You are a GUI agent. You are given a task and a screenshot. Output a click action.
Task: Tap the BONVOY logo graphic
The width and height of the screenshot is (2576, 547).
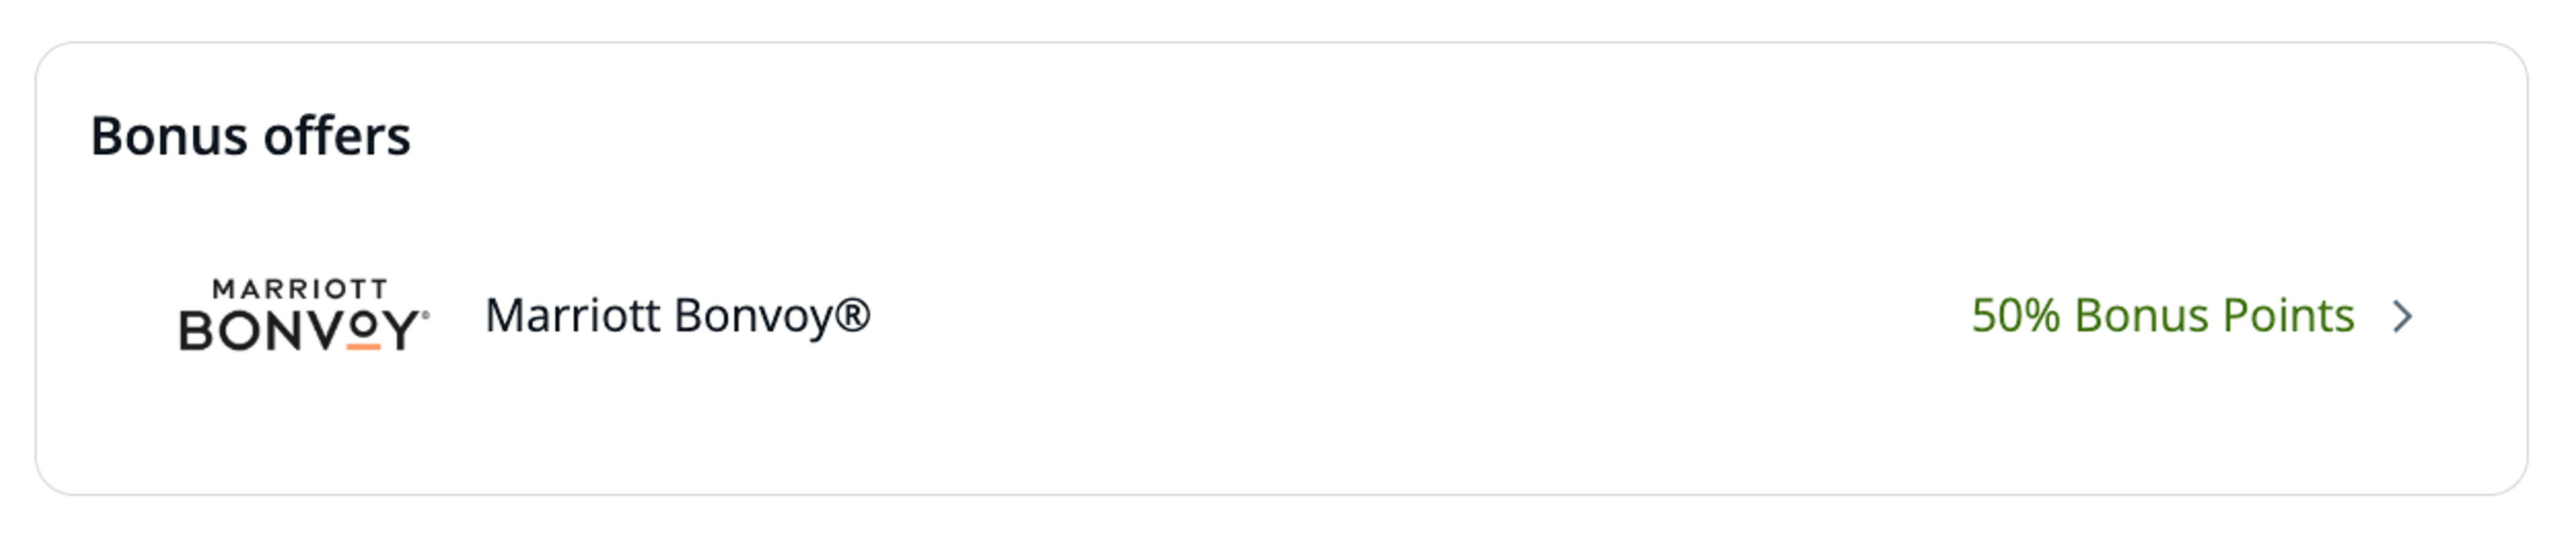point(304,315)
